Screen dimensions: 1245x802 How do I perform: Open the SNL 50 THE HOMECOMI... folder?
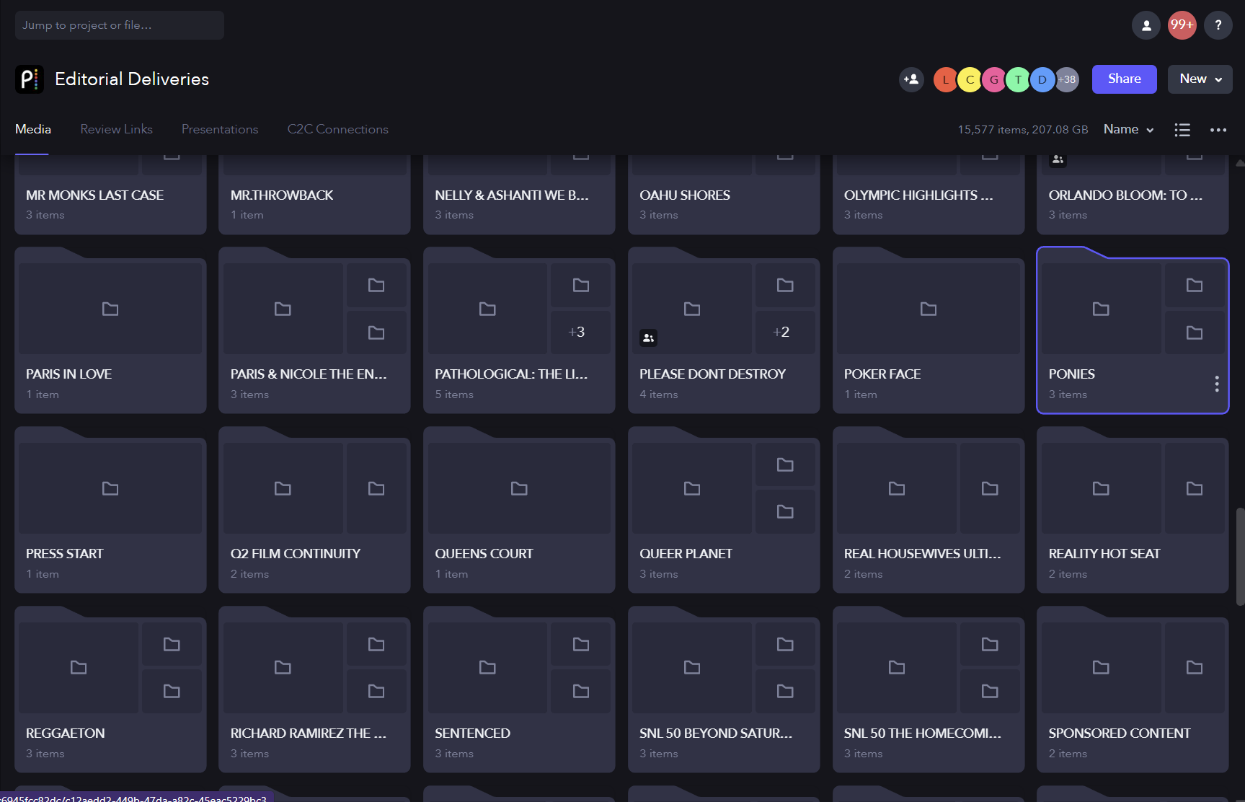(x=929, y=689)
